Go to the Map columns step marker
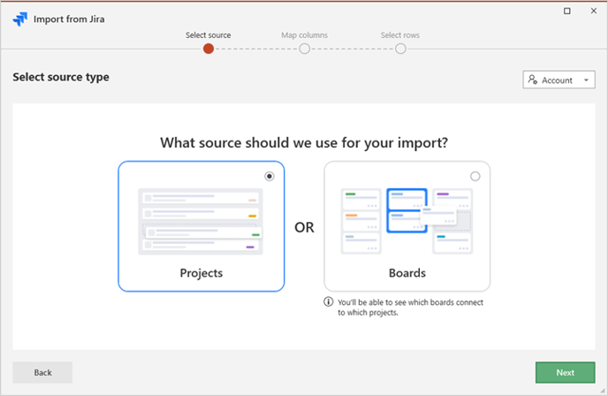This screenshot has height=396, width=608. [304, 49]
